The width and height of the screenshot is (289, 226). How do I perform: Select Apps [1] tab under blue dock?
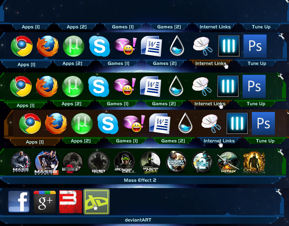(26, 65)
